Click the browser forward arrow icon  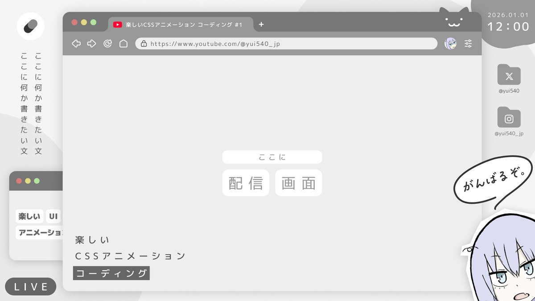91,43
